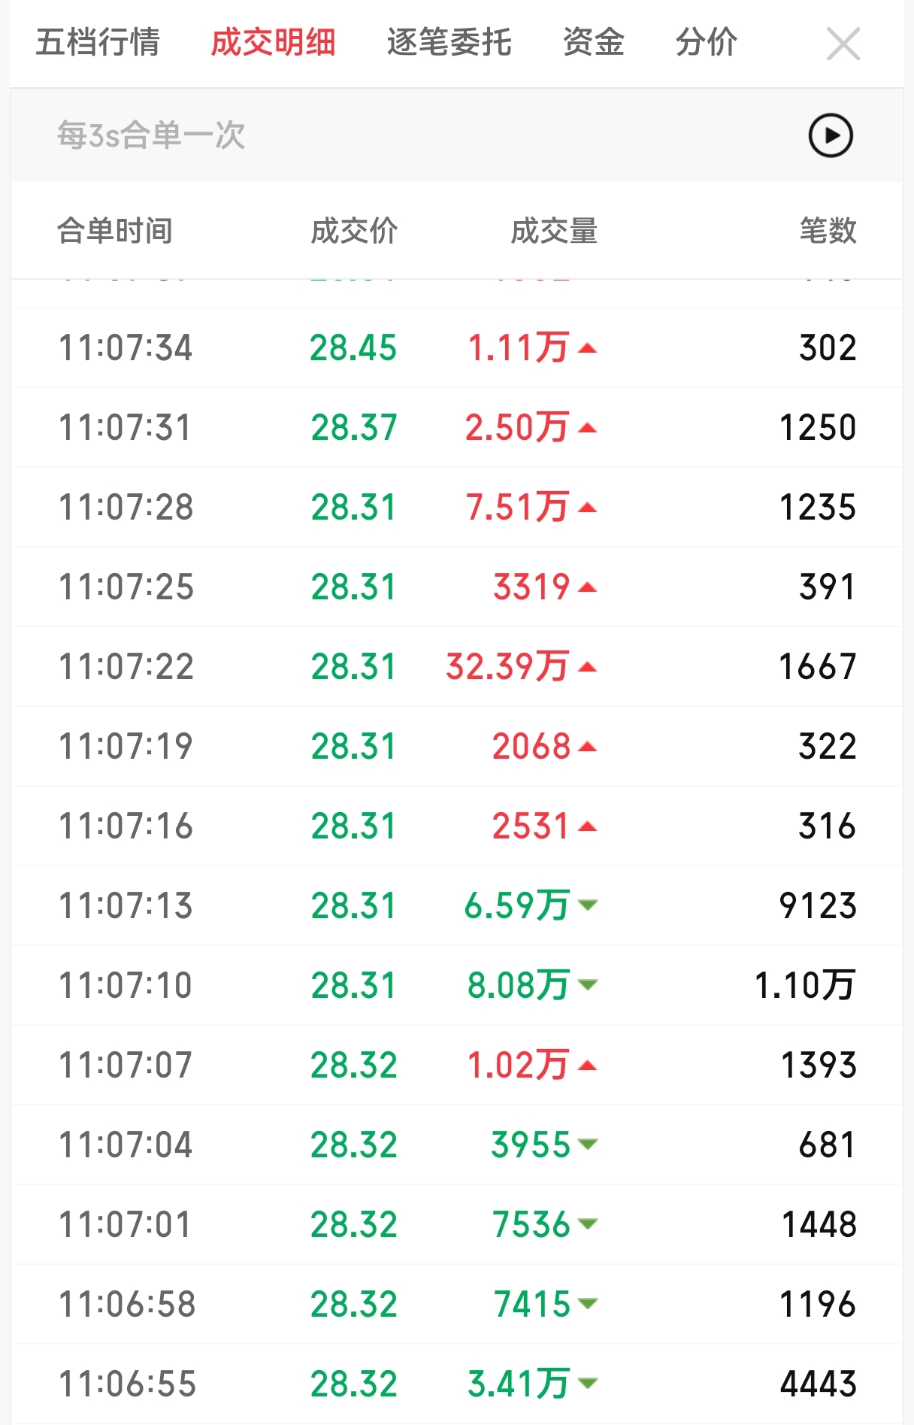
Task: Click red up arrow next to 7.51万
Action: 588,508
